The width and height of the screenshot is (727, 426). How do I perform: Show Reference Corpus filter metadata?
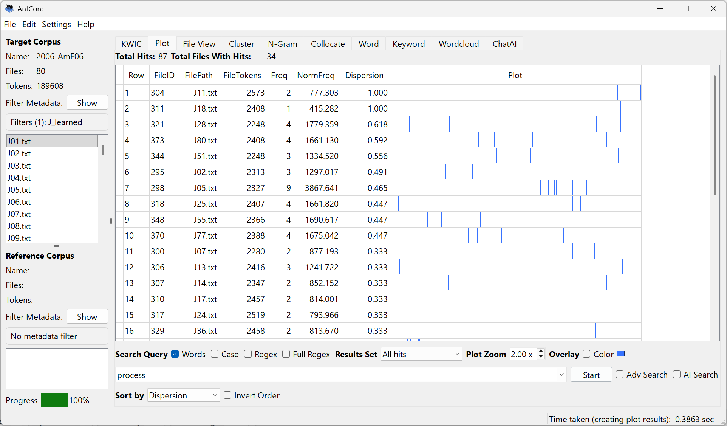click(x=87, y=317)
